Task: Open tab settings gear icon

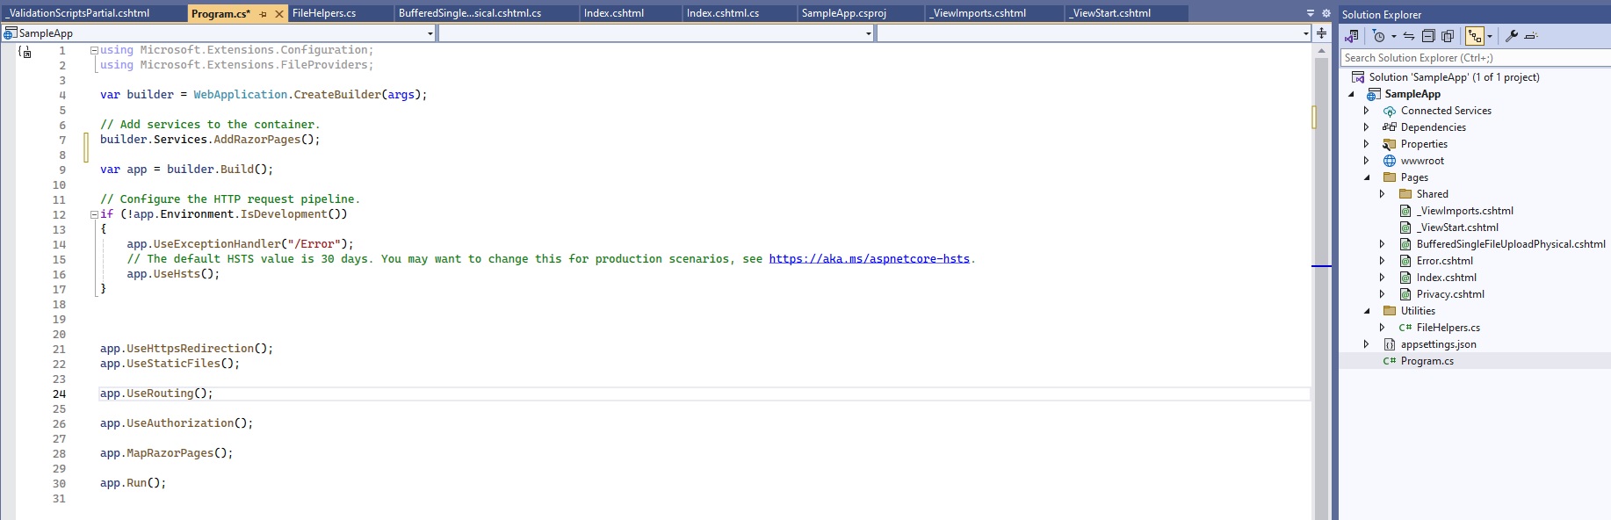Action: [x=1326, y=13]
